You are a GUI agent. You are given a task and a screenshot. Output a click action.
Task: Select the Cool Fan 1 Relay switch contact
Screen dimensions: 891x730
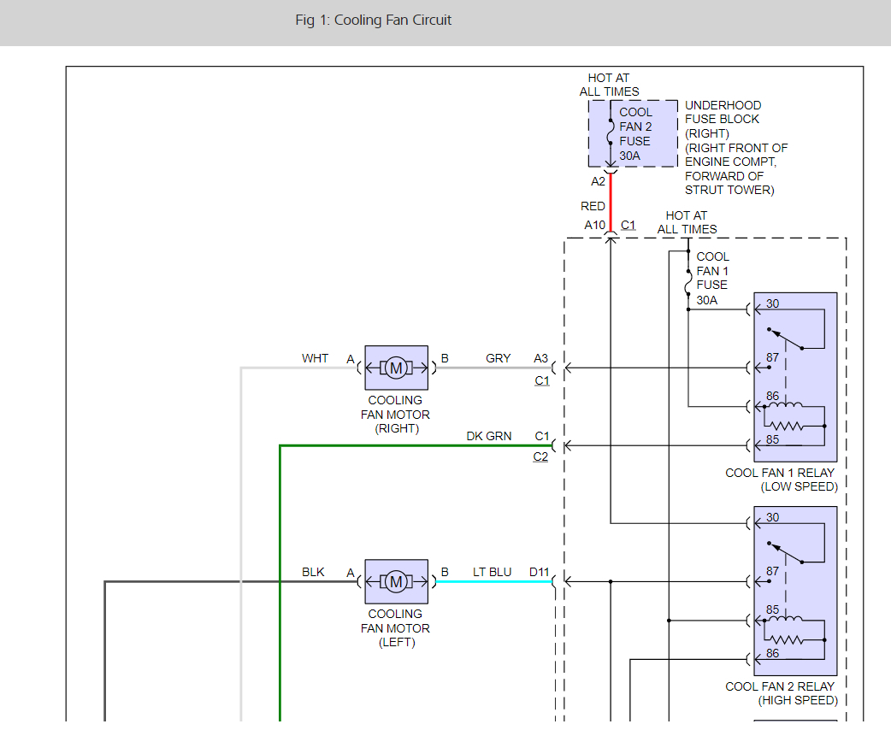787,339
